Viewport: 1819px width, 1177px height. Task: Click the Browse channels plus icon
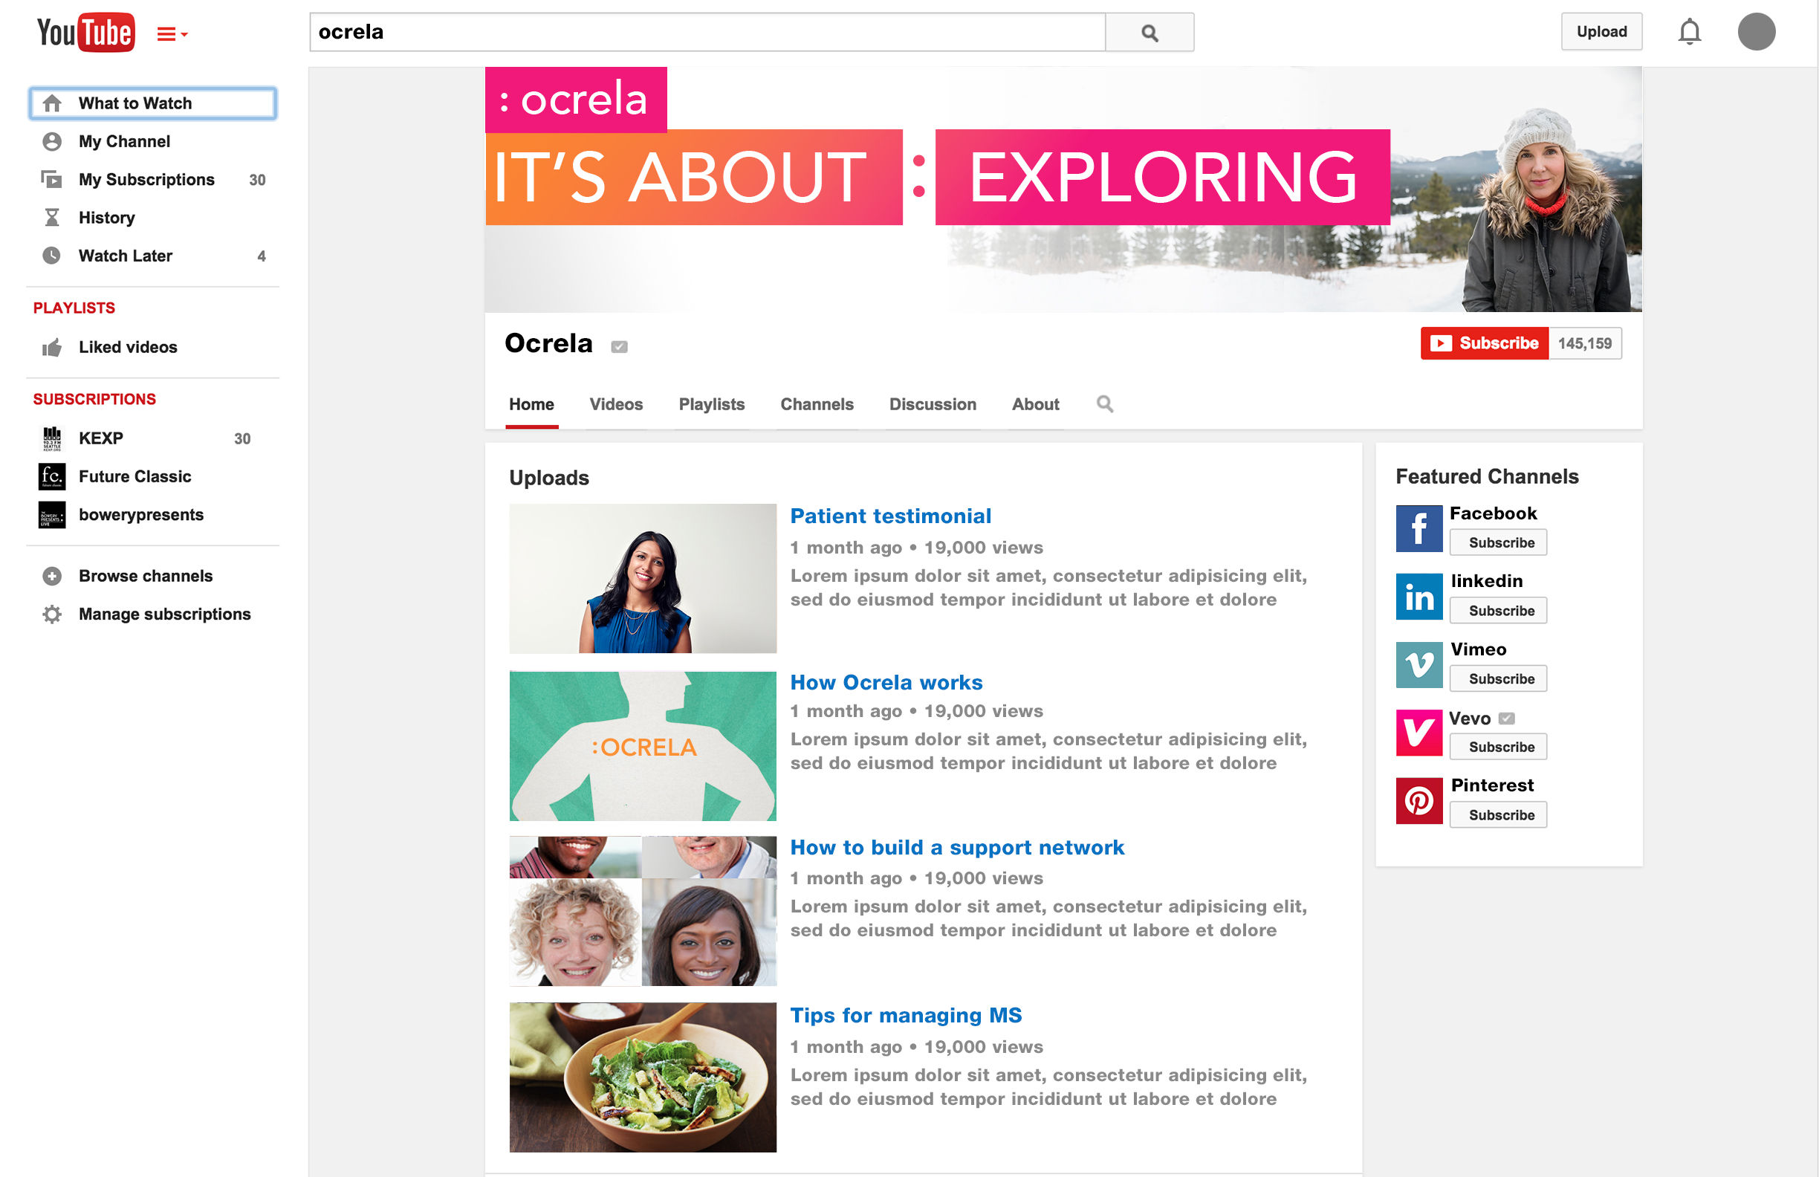click(x=51, y=577)
